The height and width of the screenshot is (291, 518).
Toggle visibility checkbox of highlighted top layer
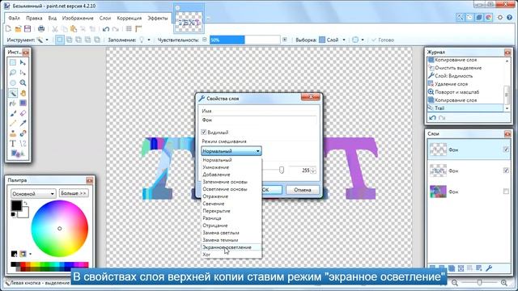coord(506,150)
